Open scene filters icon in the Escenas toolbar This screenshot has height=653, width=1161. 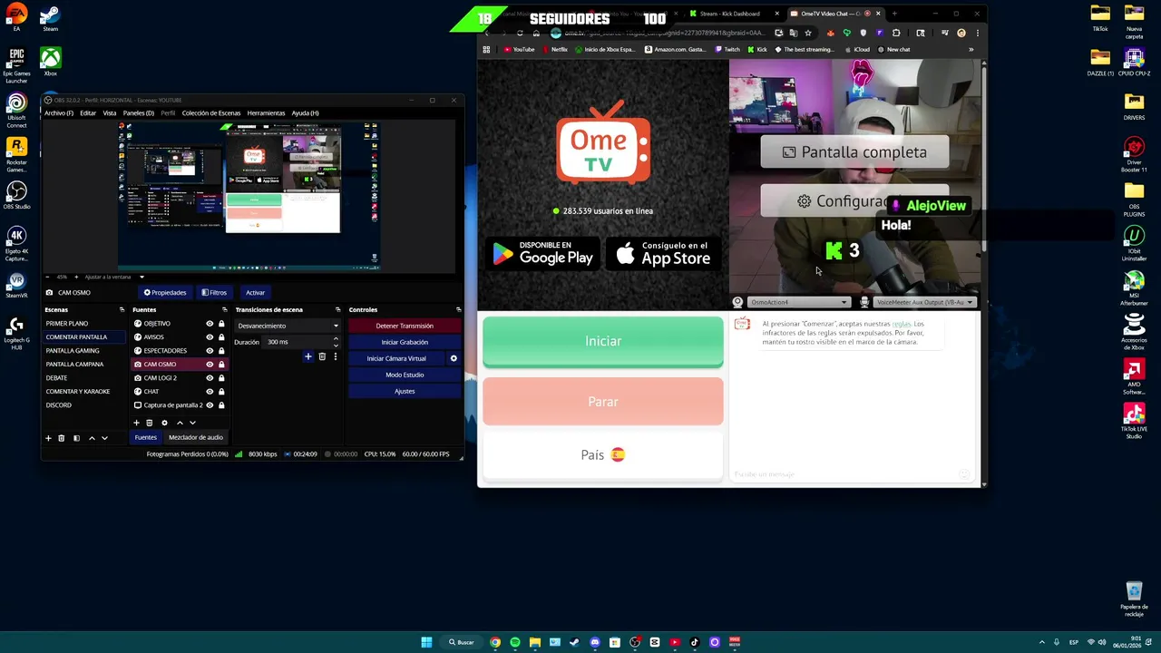76,438
